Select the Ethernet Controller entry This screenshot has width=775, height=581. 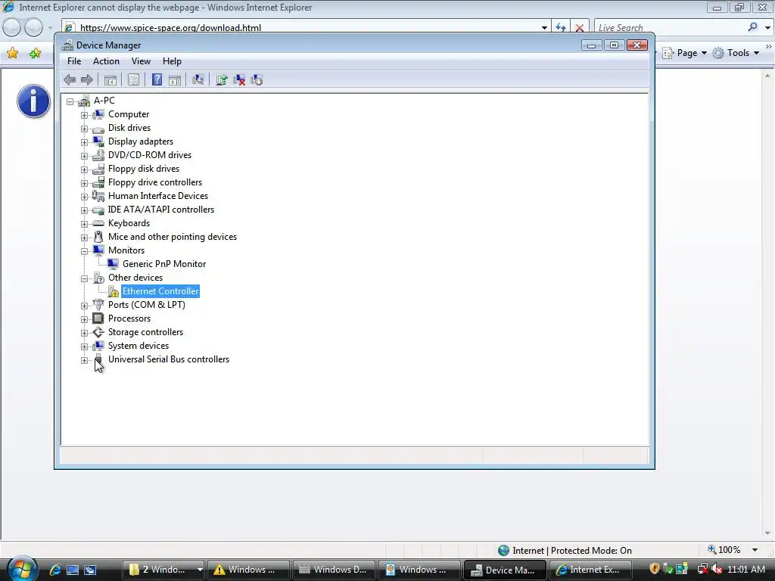160,291
